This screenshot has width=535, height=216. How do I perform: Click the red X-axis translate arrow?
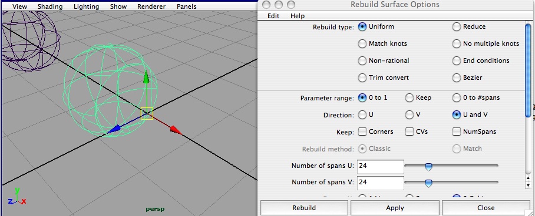click(176, 130)
